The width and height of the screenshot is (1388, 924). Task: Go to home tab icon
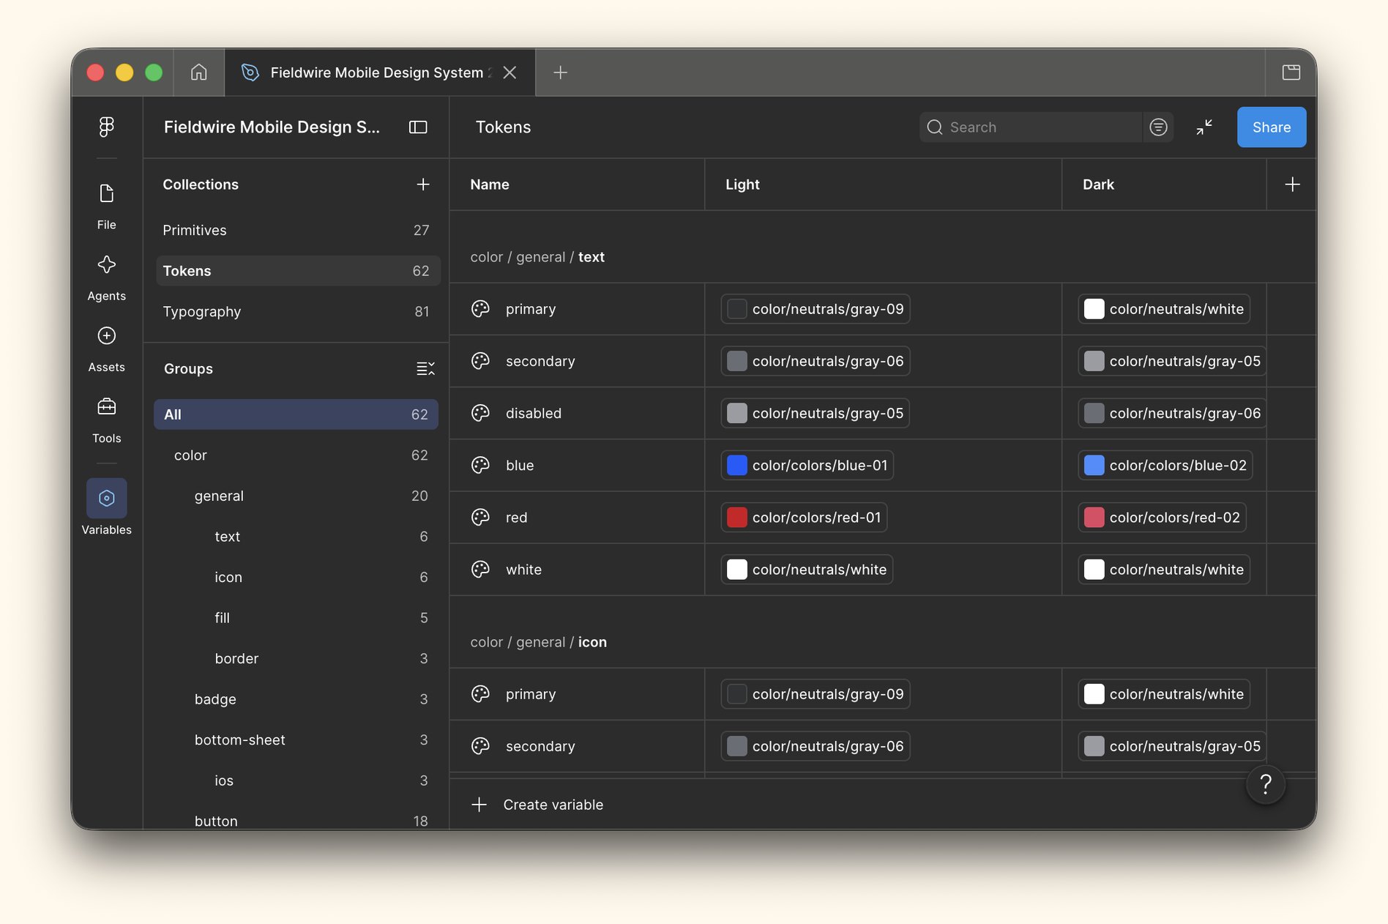tap(198, 72)
